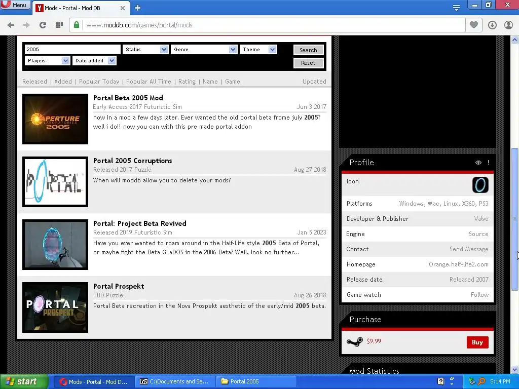This screenshot has height=389, width=519.
Task: Open the Portal Prospekt title link
Action: click(x=119, y=287)
